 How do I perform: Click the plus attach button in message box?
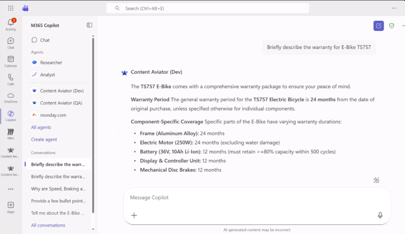134,215
